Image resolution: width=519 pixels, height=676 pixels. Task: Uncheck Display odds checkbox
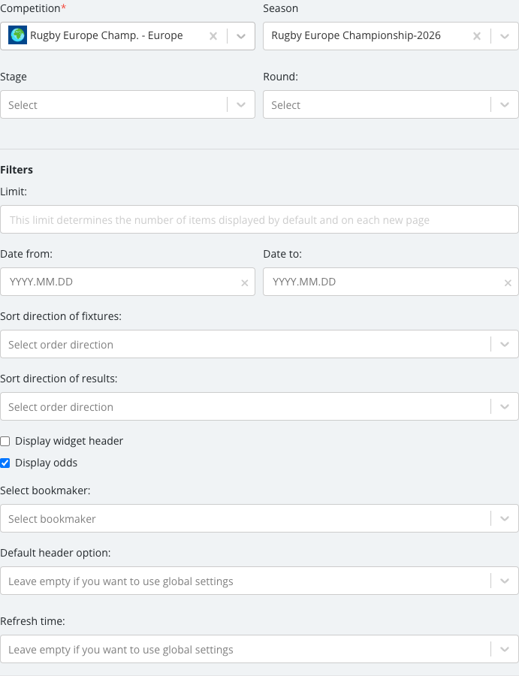(5, 463)
